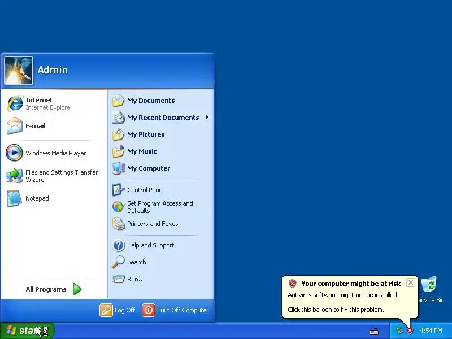Click the Log Off key icon
This screenshot has height=339, width=452.
(x=106, y=310)
